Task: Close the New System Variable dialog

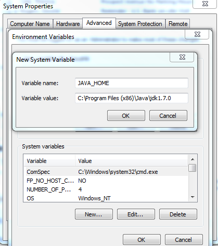Action: click(x=182, y=57)
